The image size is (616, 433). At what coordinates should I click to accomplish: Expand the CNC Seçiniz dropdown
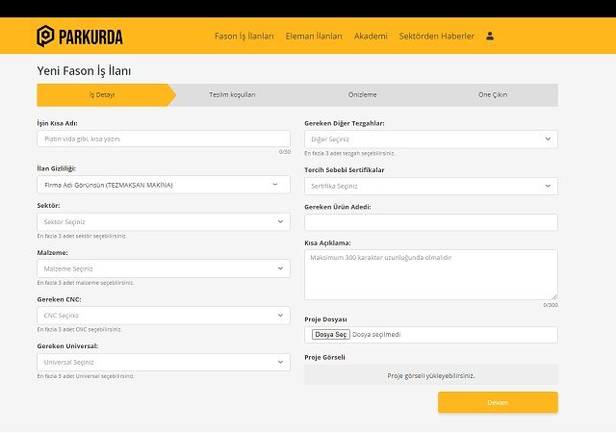coord(163,315)
